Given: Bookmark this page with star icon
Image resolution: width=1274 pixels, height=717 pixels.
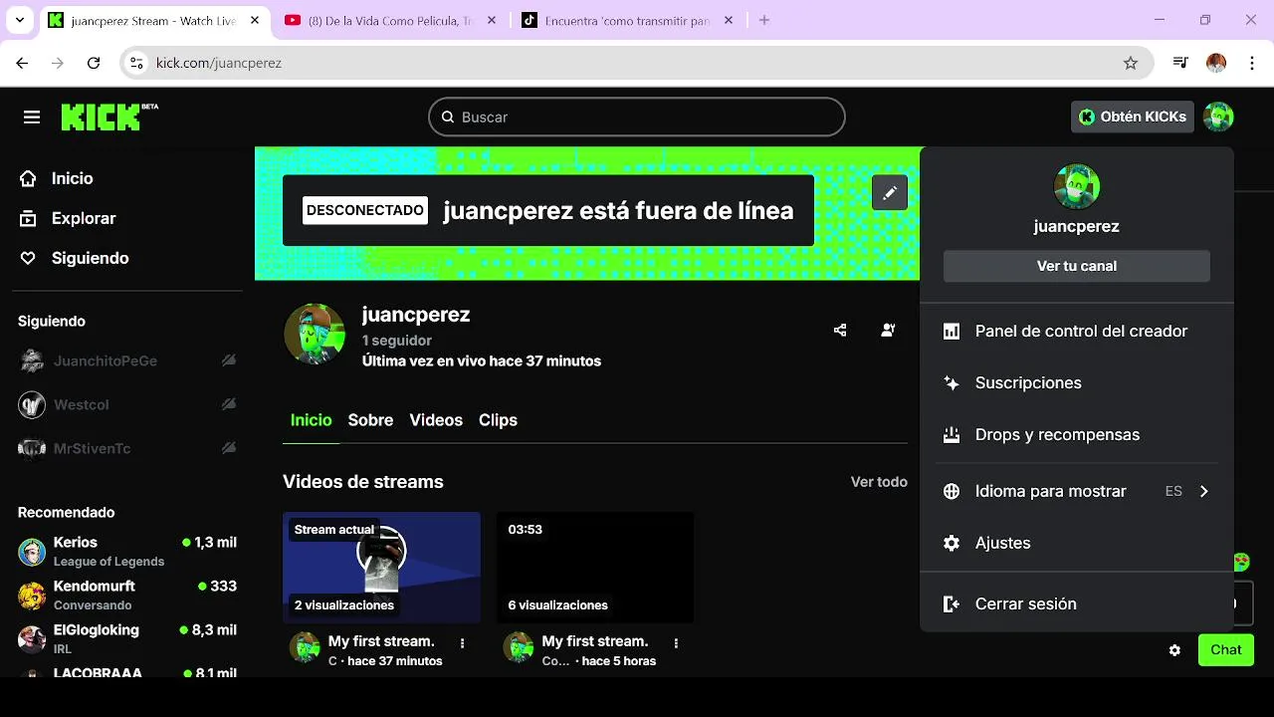Looking at the screenshot, I should [x=1131, y=63].
